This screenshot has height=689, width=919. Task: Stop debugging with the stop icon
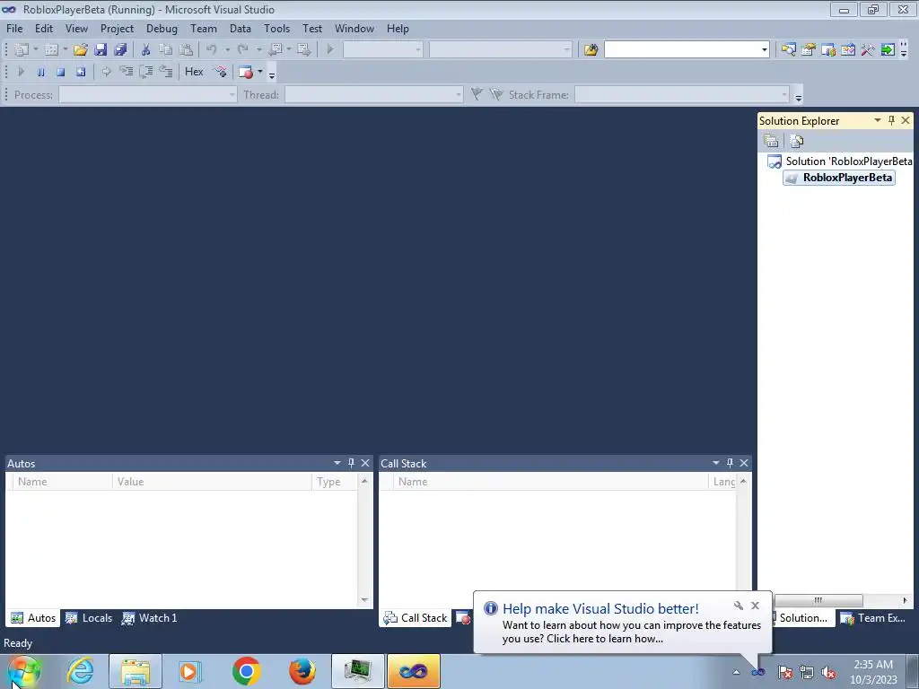click(x=60, y=72)
